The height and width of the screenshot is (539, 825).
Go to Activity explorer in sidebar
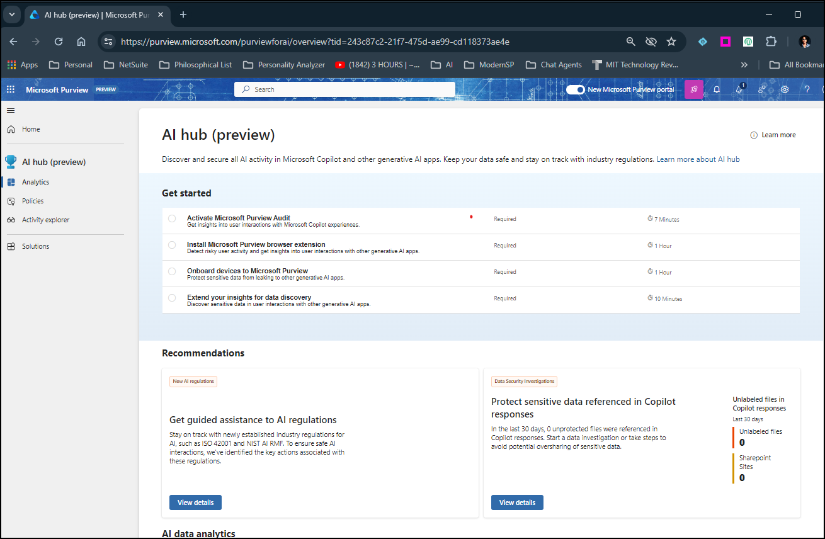point(45,220)
